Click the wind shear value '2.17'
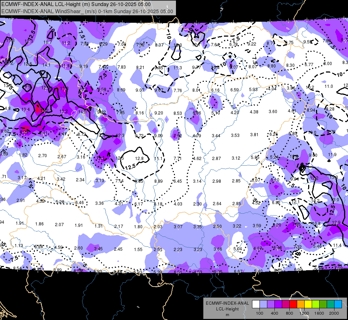The width and height of the screenshot is (348, 320). [x=119, y=226]
